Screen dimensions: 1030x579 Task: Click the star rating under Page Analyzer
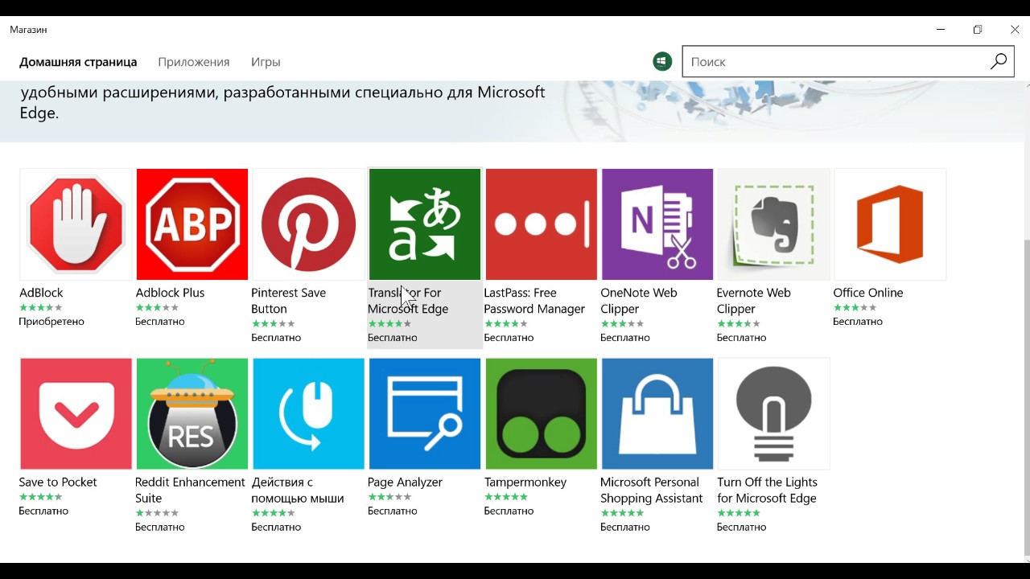point(389,497)
